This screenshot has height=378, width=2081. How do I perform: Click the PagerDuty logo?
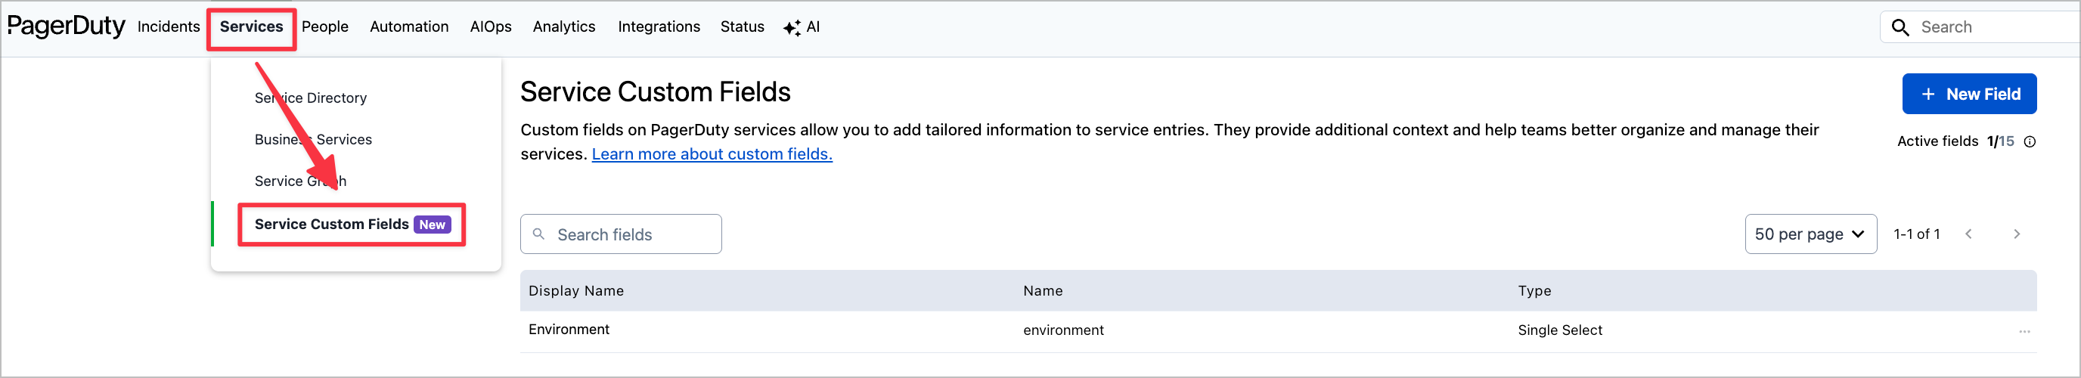pos(67,26)
